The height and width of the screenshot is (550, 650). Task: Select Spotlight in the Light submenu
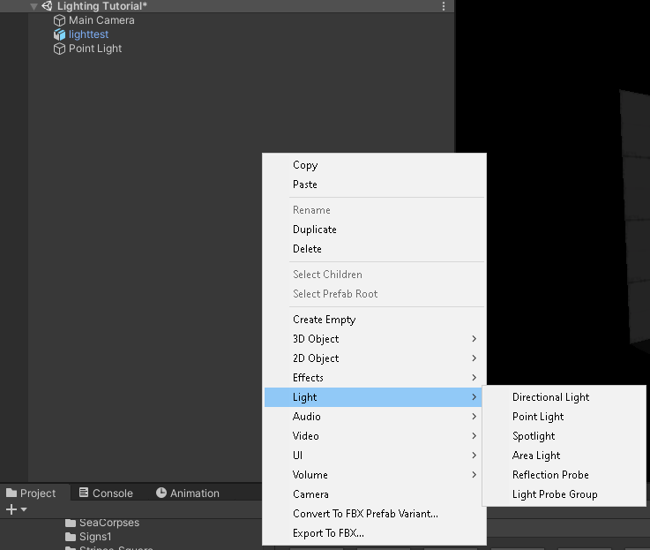534,436
